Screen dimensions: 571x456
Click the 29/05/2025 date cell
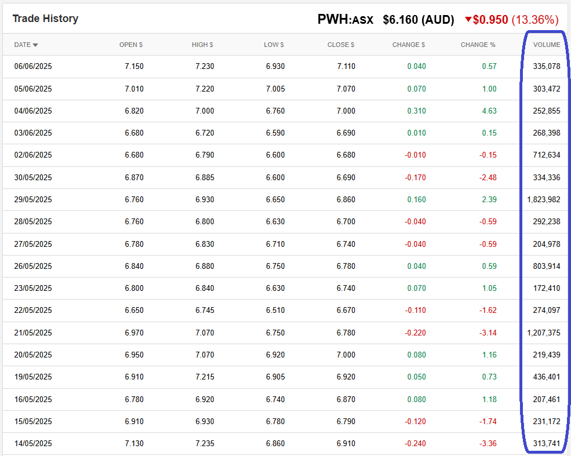pos(33,199)
